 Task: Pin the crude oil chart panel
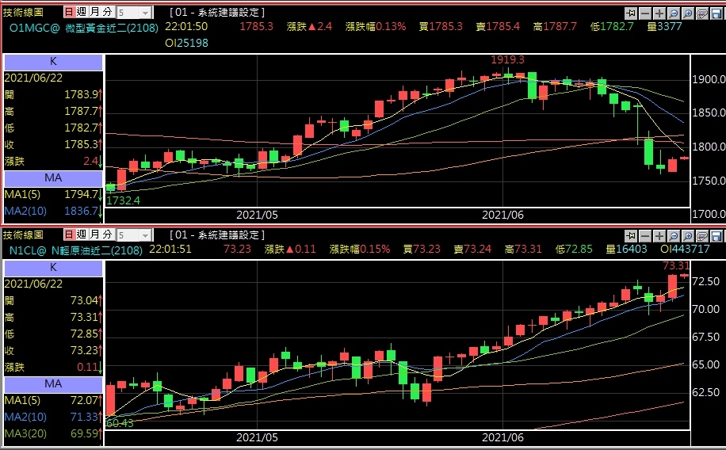[631, 235]
